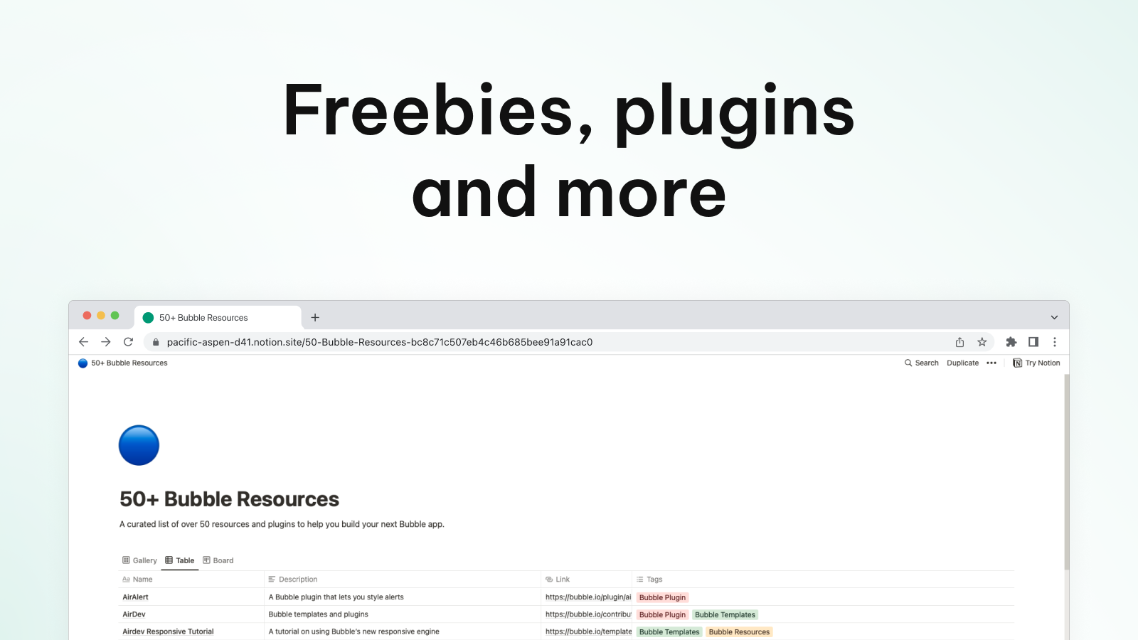Click the Try Notion button

[1036, 363]
